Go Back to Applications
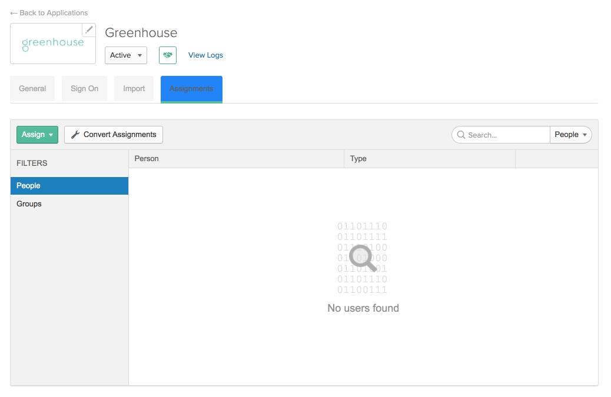The height and width of the screenshot is (397, 611). [x=49, y=13]
